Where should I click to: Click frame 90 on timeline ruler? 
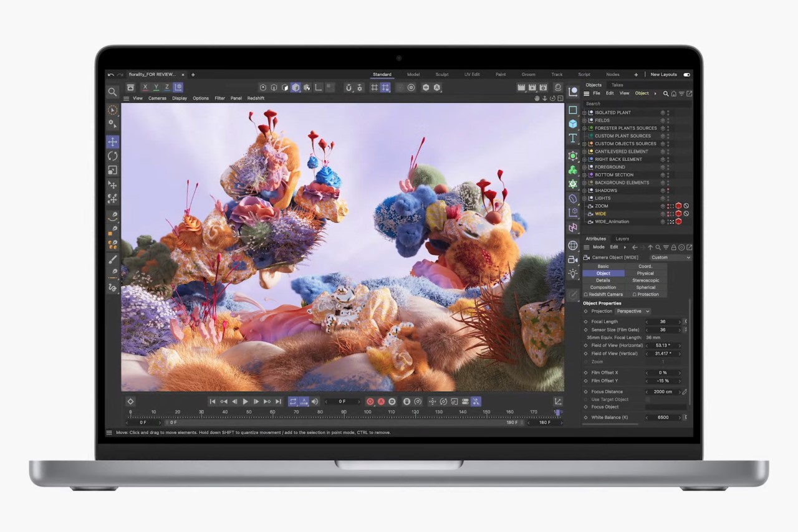344,412
